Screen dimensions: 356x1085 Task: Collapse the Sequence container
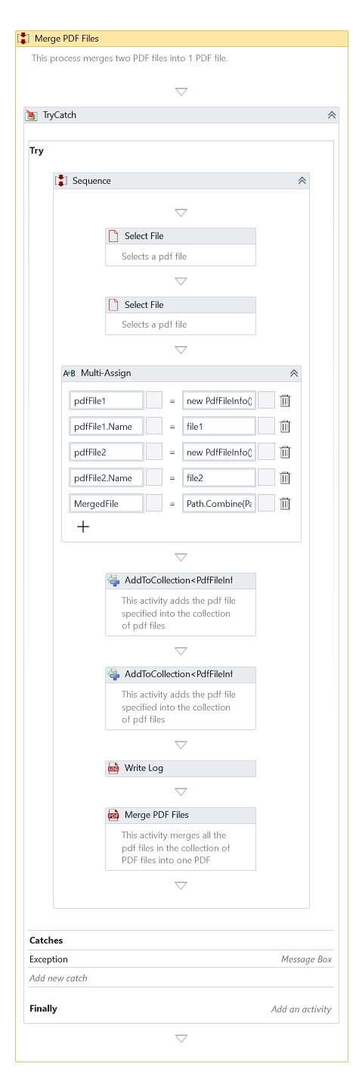[x=302, y=181]
